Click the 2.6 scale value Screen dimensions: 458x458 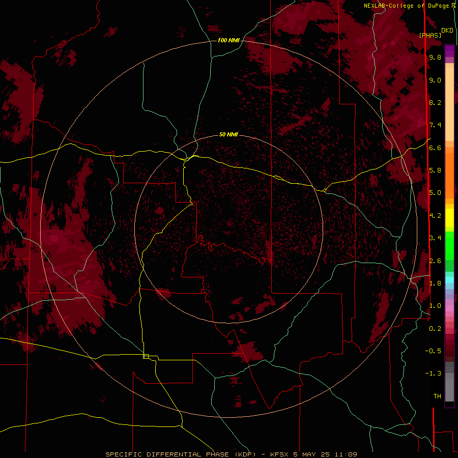(x=435, y=261)
